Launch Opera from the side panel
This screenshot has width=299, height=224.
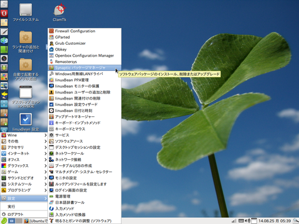pos(4,13)
